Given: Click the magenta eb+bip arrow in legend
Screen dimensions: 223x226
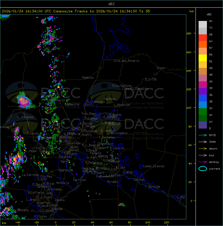Looking at the screenshot, I should pyautogui.click(x=203, y=162).
